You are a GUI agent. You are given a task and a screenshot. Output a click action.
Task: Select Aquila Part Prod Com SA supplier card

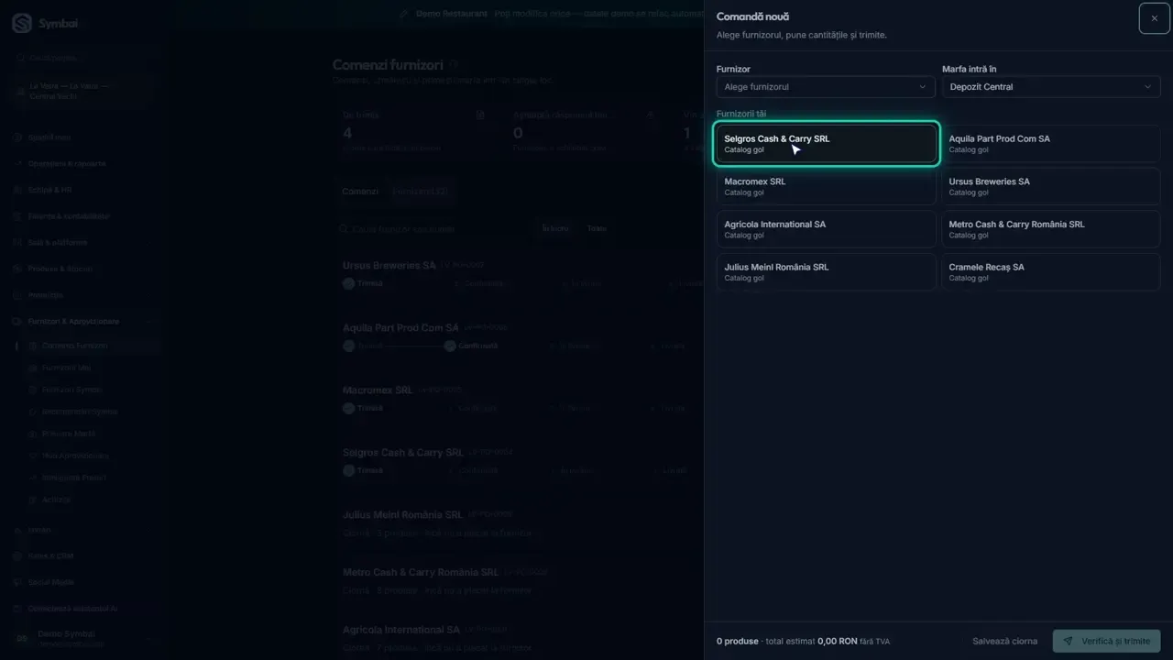tap(1051, 144)
